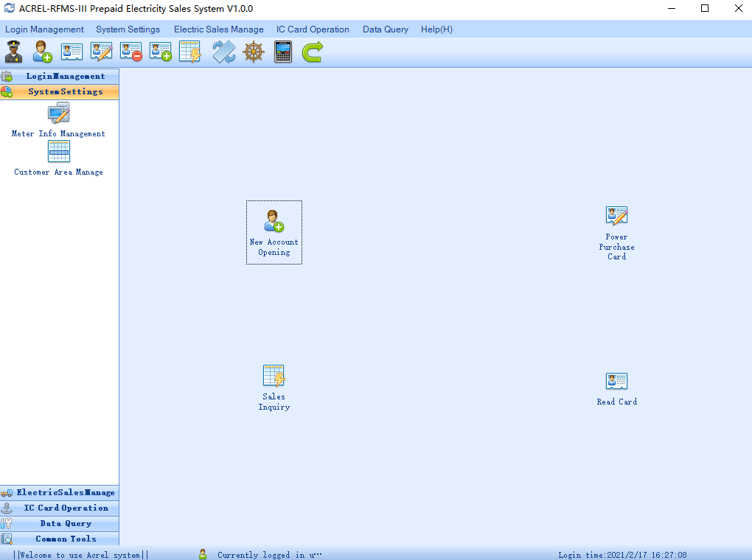Click the blue rotating arrows toolbar icon
This screenshot has width=752, height=560.
(224, 52)
